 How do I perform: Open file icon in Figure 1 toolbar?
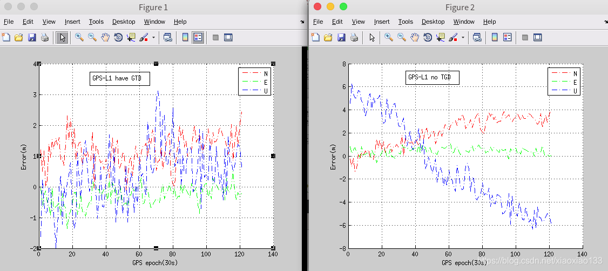coord(18,37)
